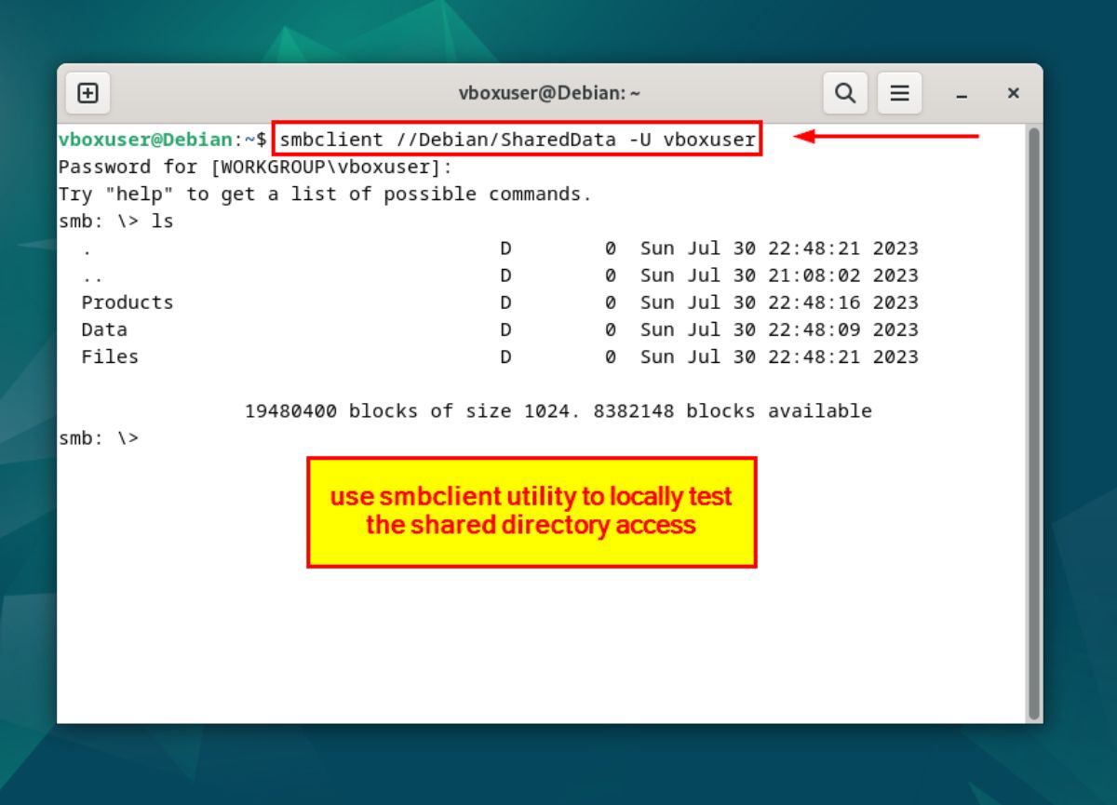Click the vertical terminal scrollbar
This screenshot has width=1117, height=805.
(x=1033, y=423)
